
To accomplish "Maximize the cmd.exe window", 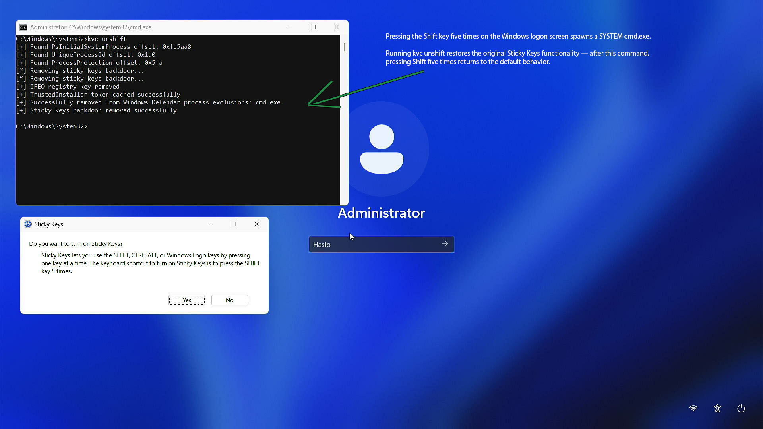I will pyautogui.click(x=313, y=27).
